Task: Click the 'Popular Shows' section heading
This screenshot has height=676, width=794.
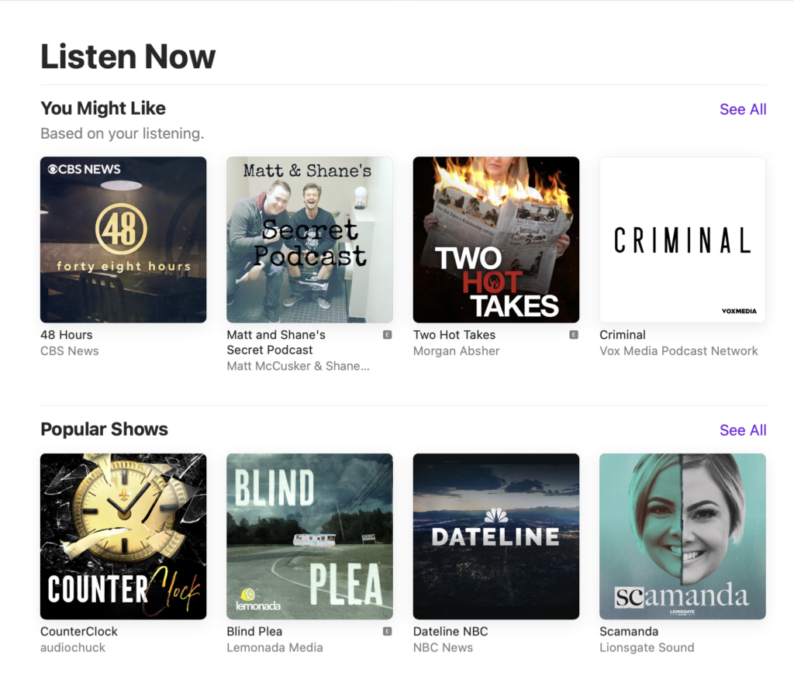Action: click(104, 429)
